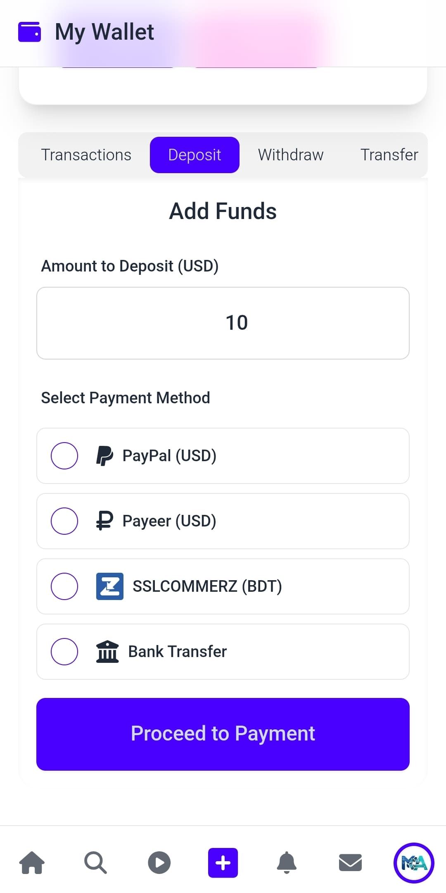This screenshot has width=446, height=893.
Task: Choose the Bank Transfer radio button
Action: tap(64, 652)
